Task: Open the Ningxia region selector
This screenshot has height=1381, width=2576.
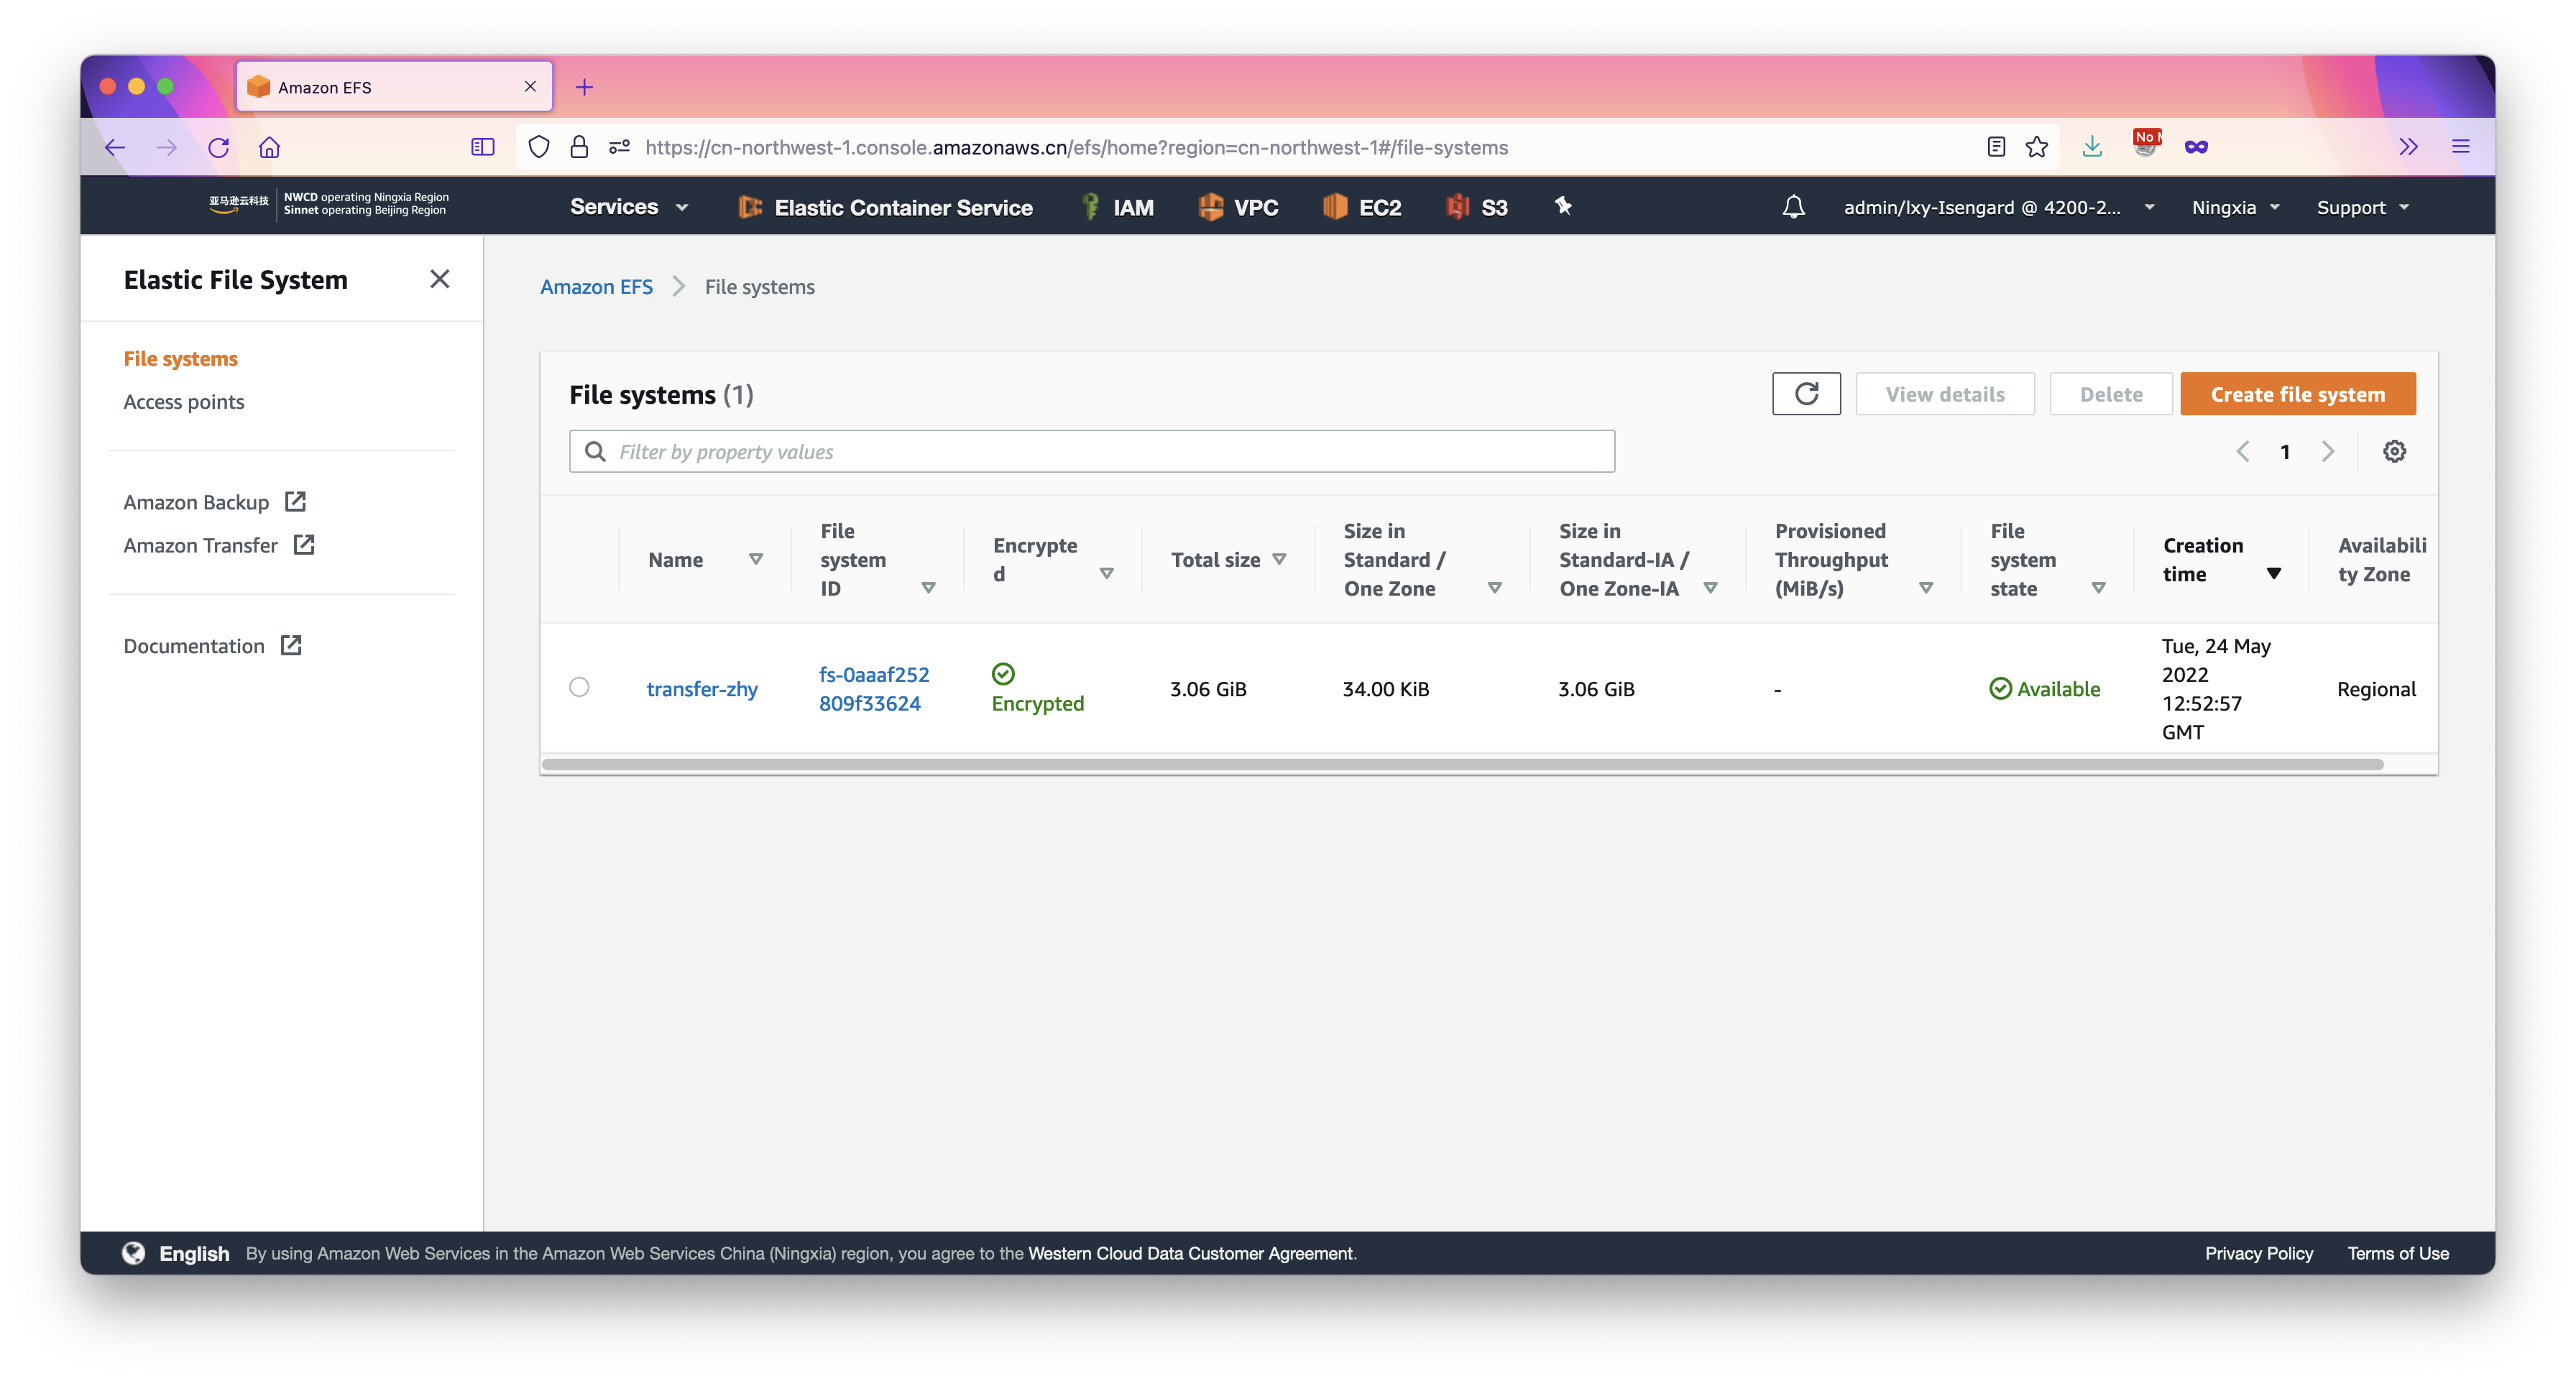Action: click(x=2235, y=207)
